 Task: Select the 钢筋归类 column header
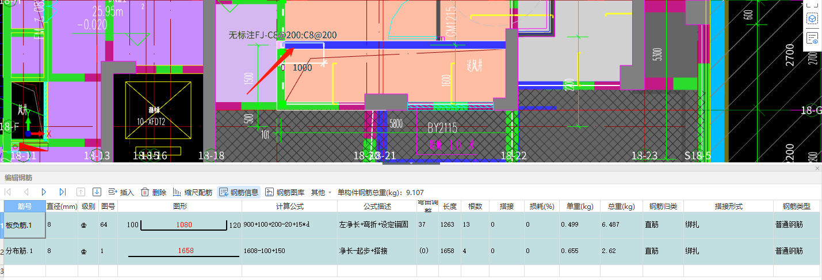pos(663,206)
